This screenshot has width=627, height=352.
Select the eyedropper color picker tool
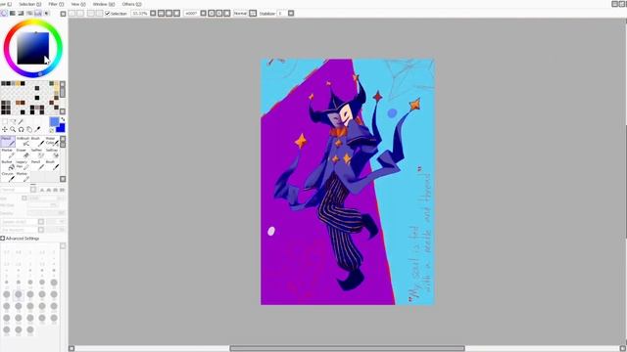coord(37,129)
